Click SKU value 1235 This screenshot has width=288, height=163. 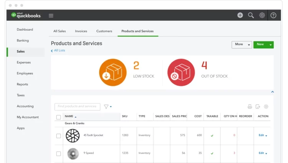[x=125, y=153]
